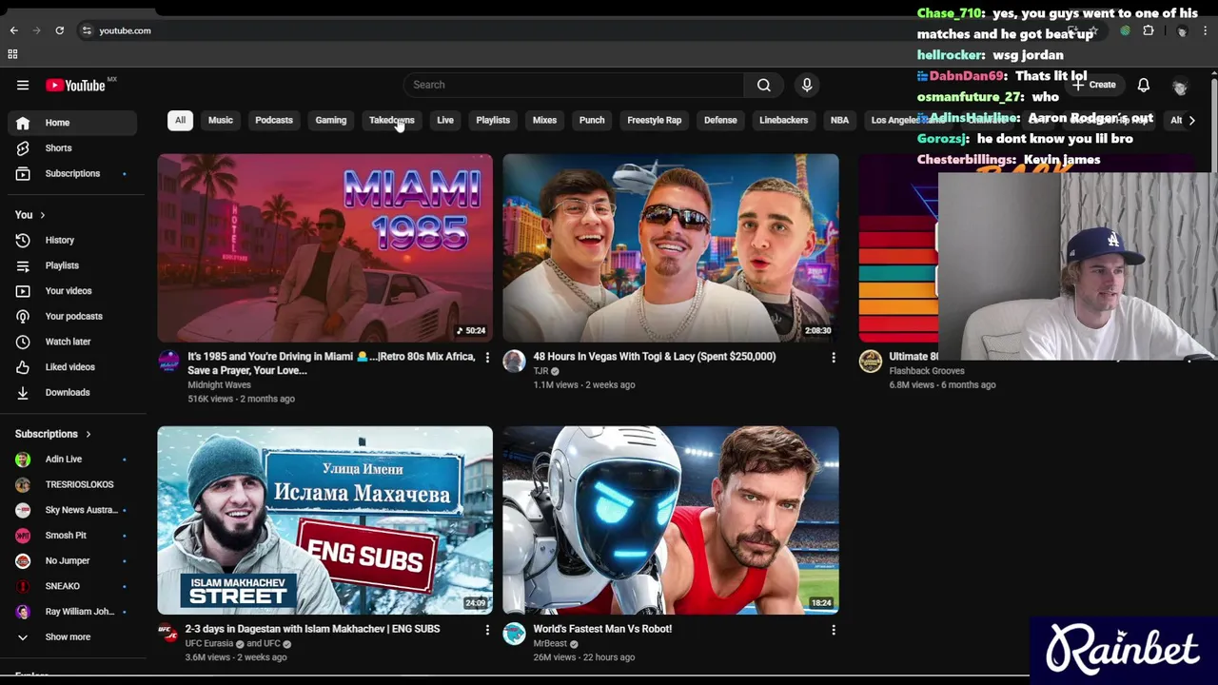1218x685 pixels.
Task: Open more options for Dagestan Islam Makhachev video
Action: click(487, 630)
